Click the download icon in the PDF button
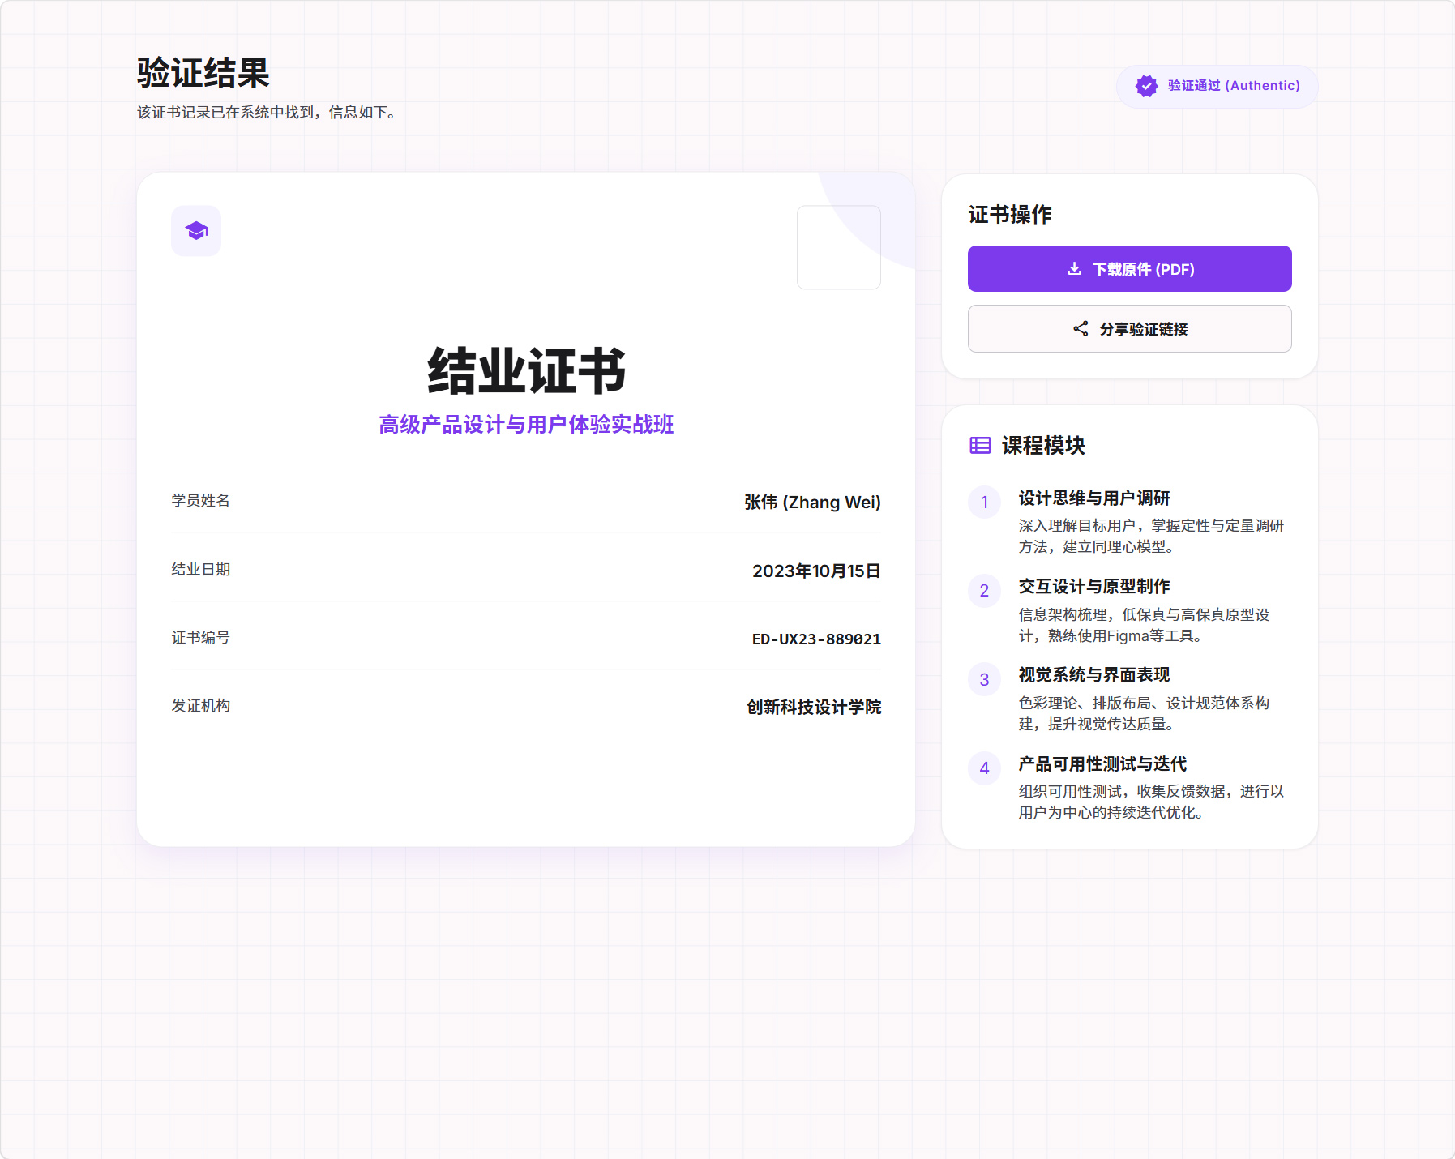The height and width of the screenshot is (1159, 1455). pos(1074,268)
